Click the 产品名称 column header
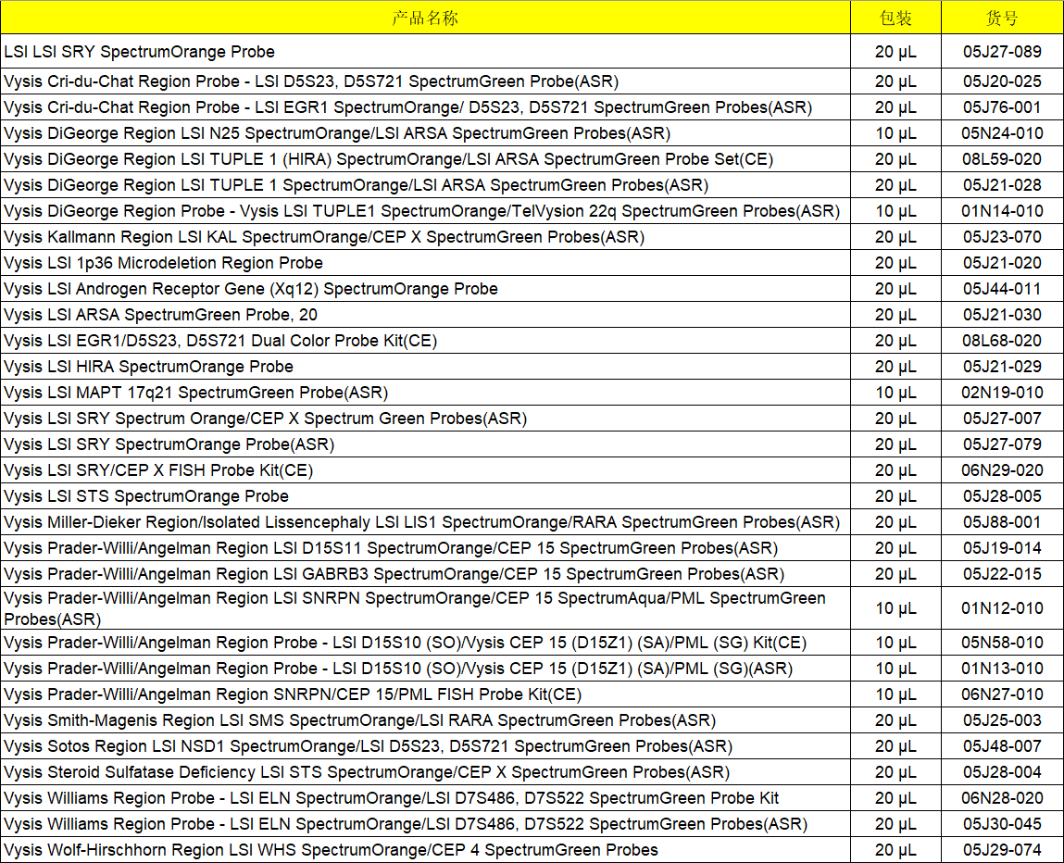This screenshot has width=1064, height=863. (x=425, y=18)
